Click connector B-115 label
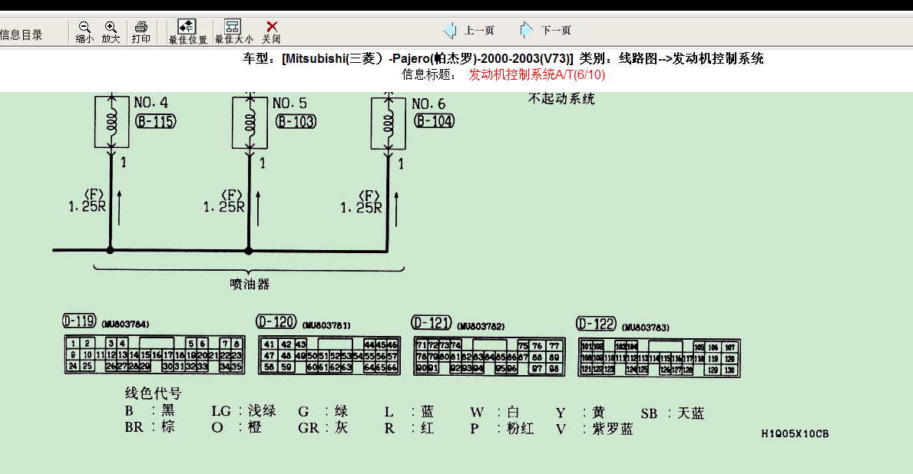This screenshot has width=913, height=474. pos(155,121)
